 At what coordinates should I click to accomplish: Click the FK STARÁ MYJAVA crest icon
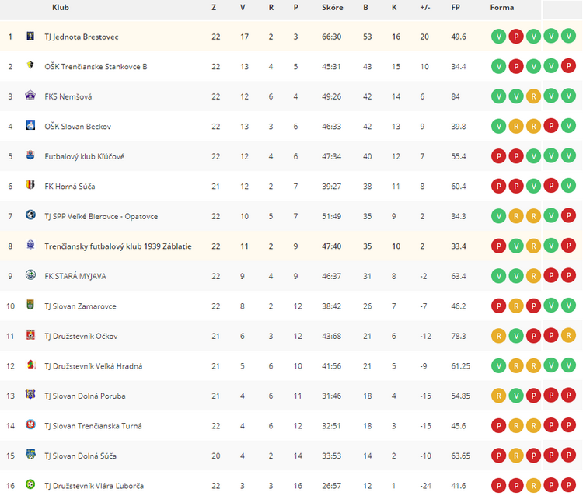pos(30,274)
